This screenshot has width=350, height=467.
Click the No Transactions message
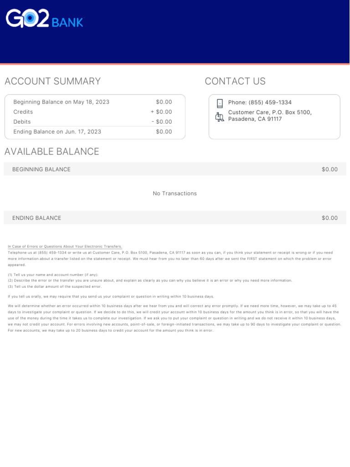[175, 194]
